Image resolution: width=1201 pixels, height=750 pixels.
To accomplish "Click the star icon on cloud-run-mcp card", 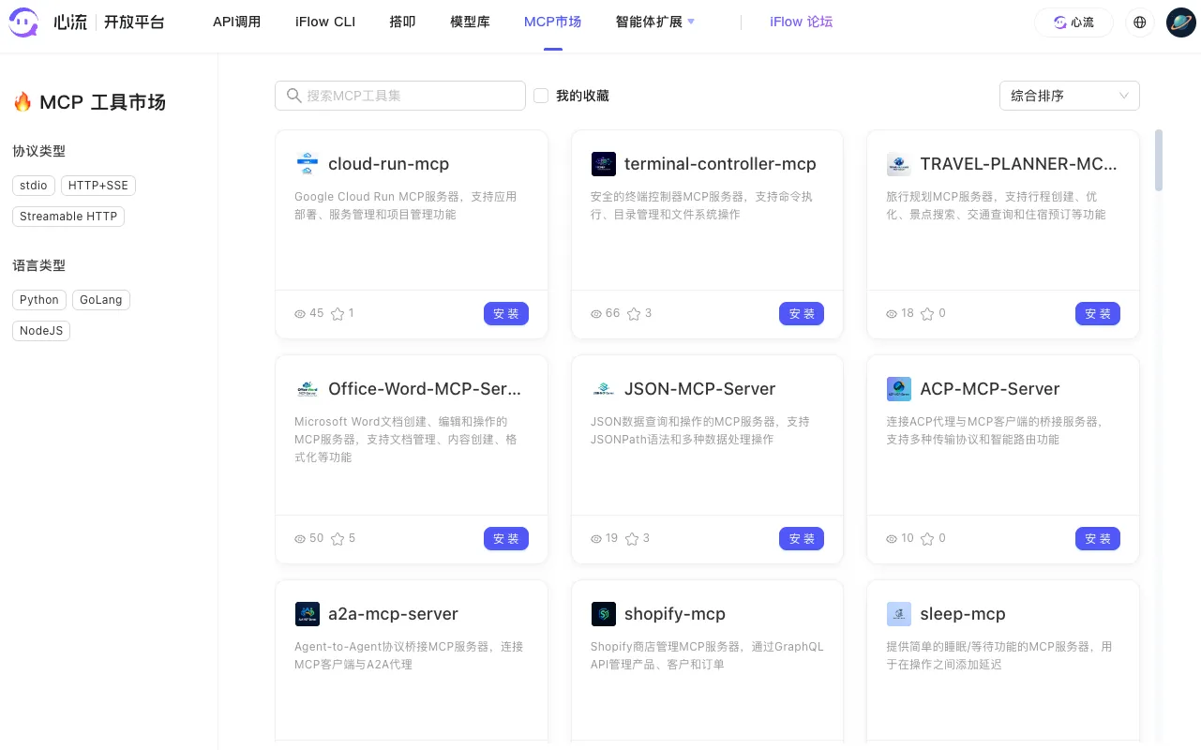I will click(338, 314).
